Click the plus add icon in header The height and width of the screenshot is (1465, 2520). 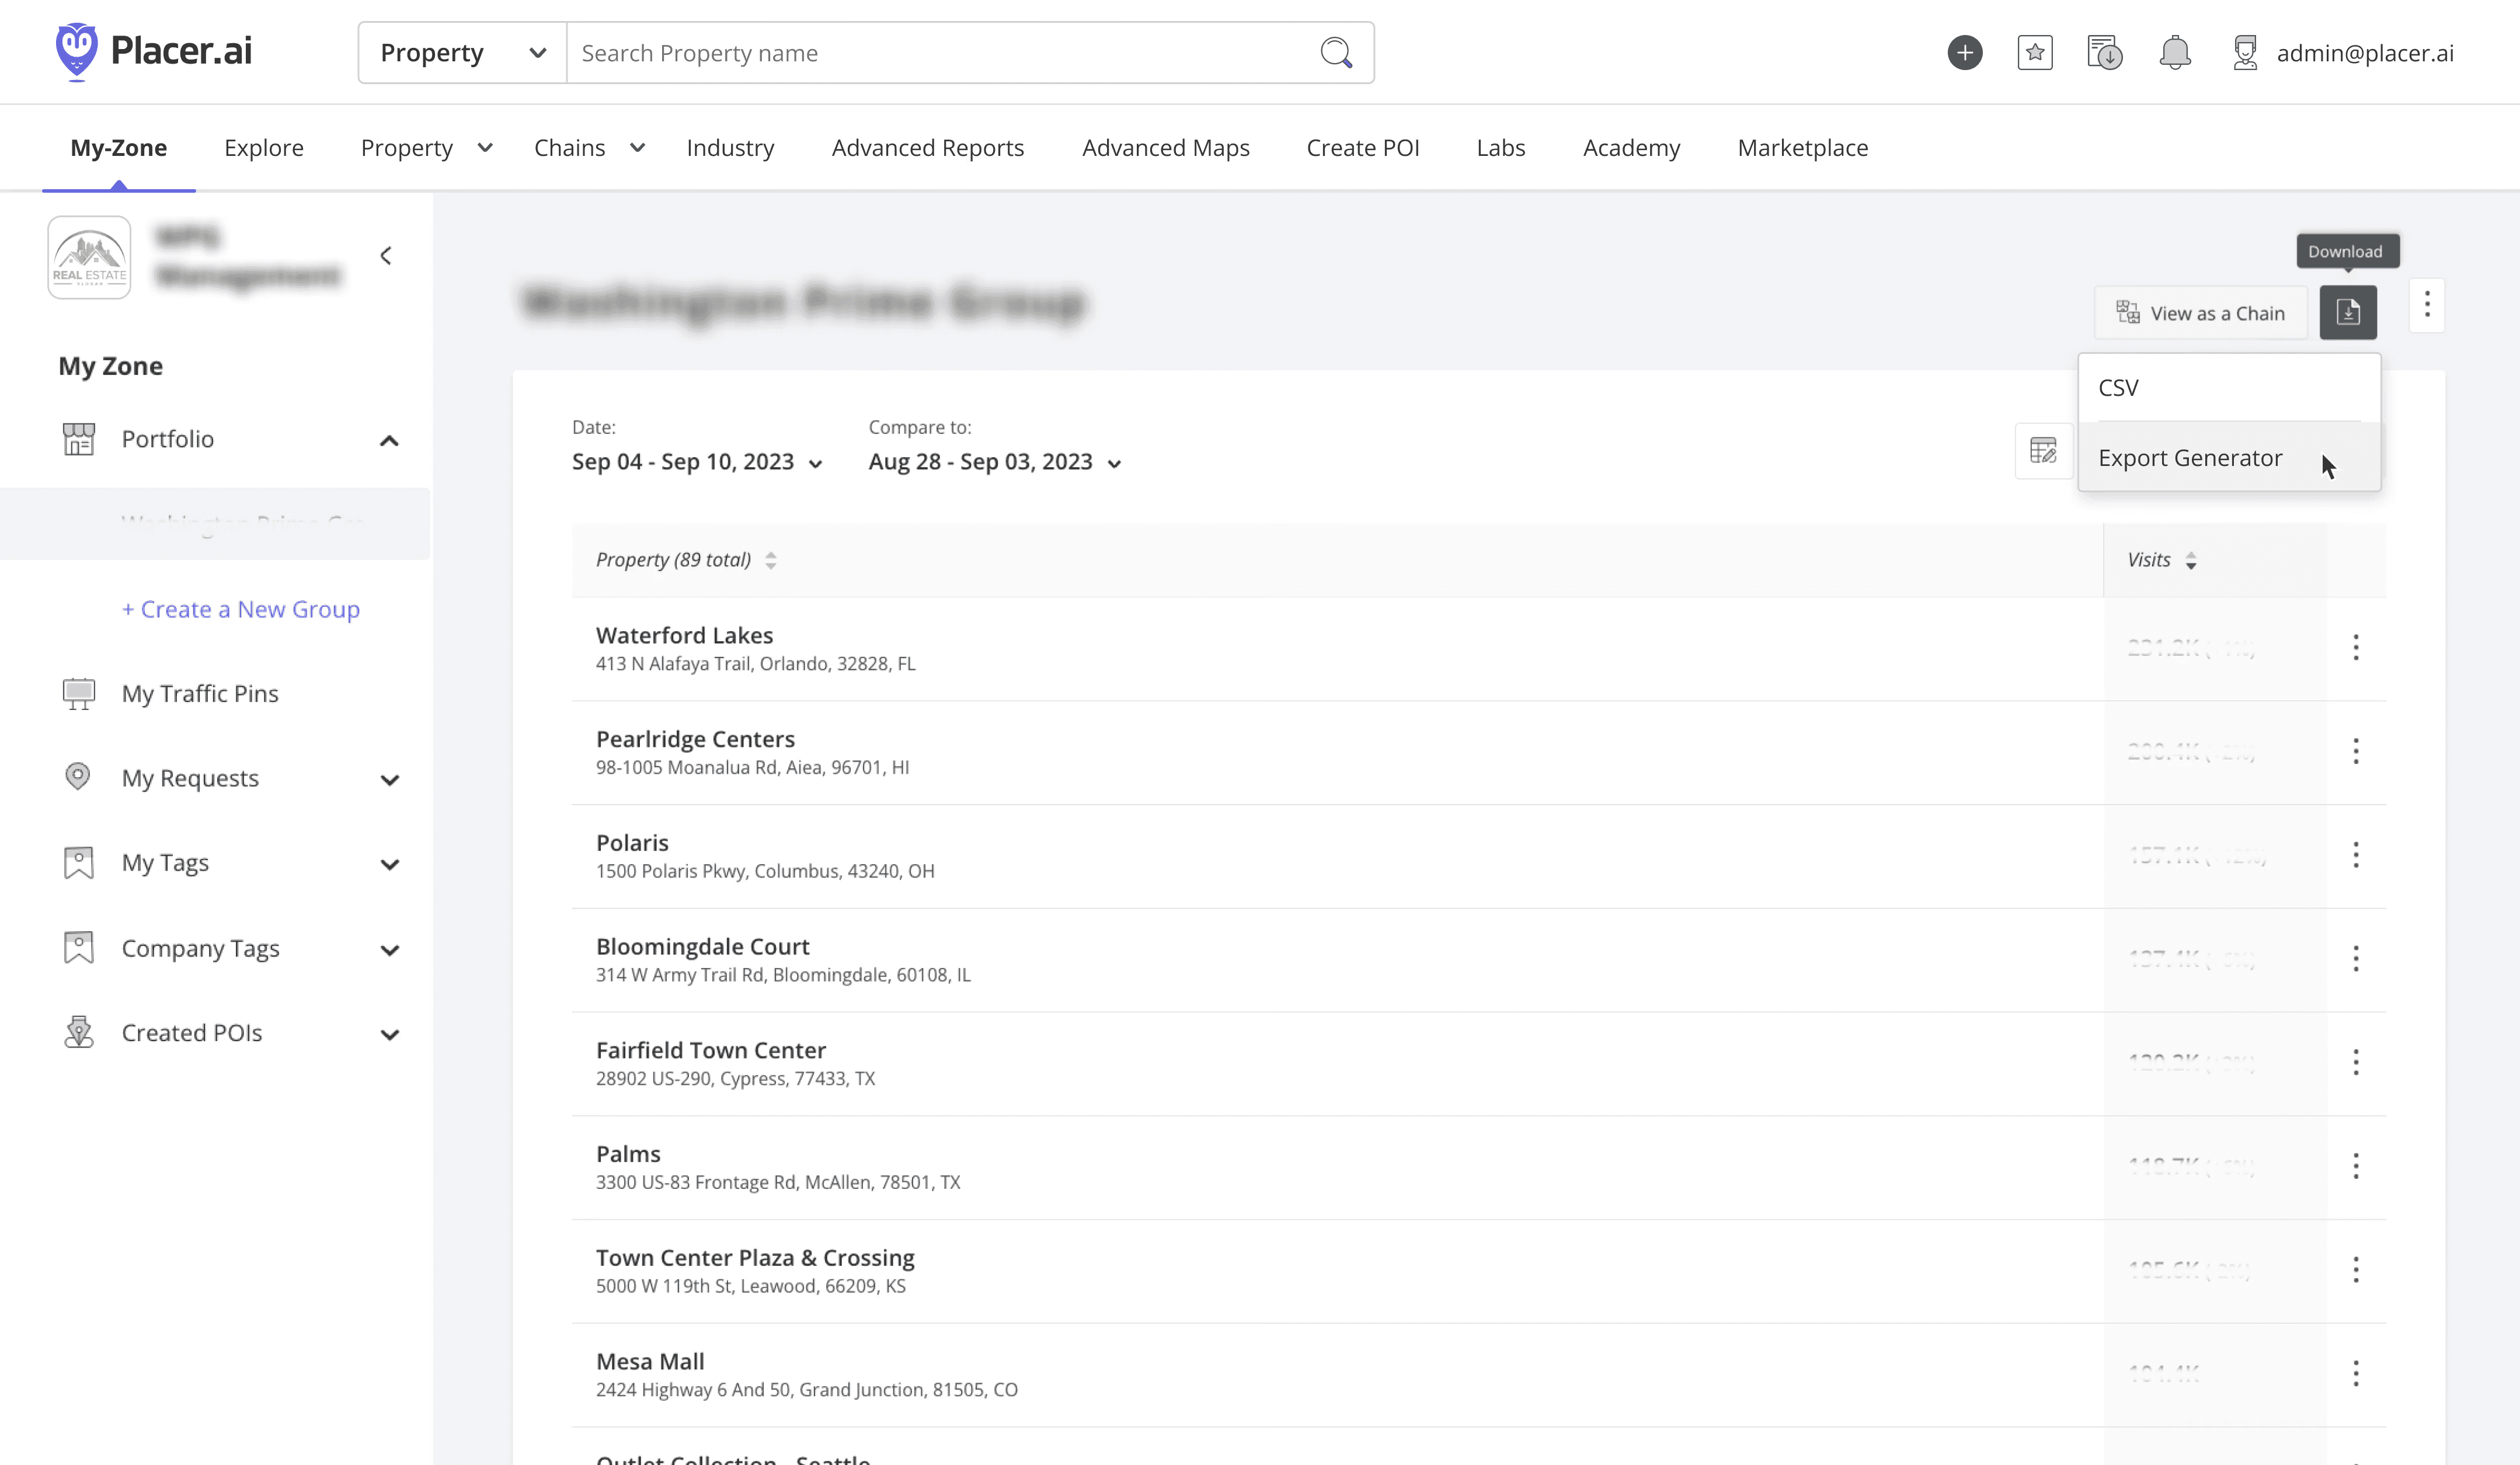[x=1964, y=52]
